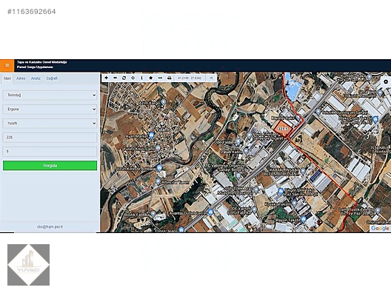Screen dimensions: 391x293
Task: Expand the Yulaflı neighborhood dropdown
Action: (50, 124)
